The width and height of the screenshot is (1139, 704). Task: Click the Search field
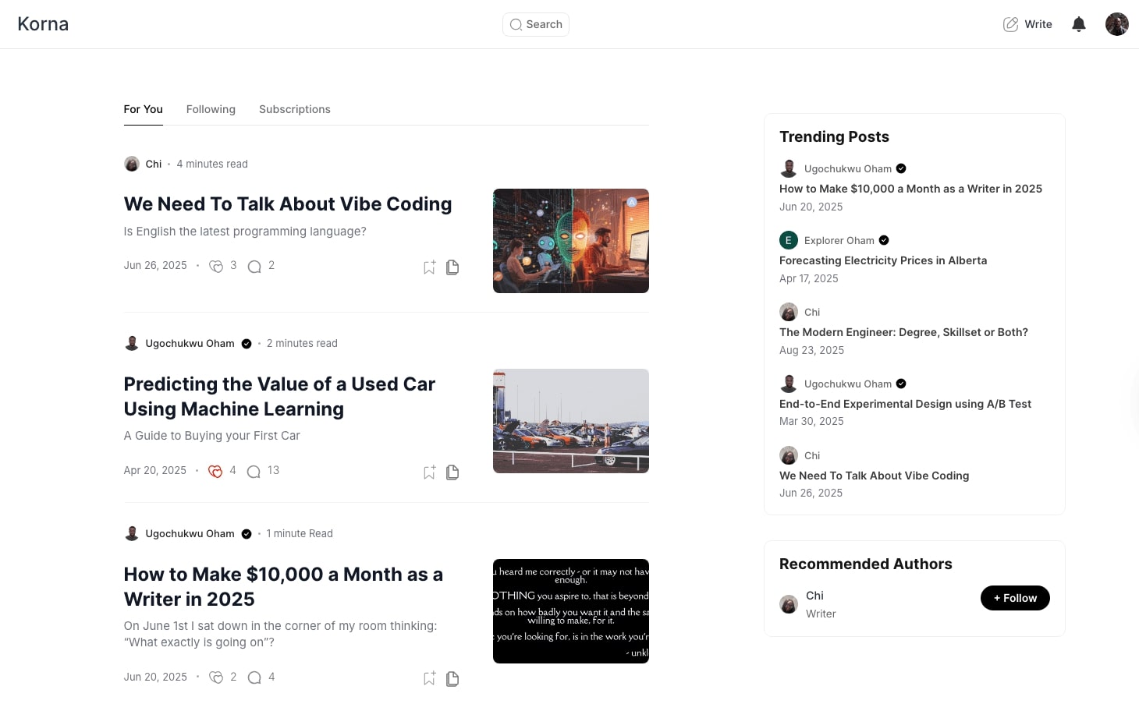pos(536,24)
